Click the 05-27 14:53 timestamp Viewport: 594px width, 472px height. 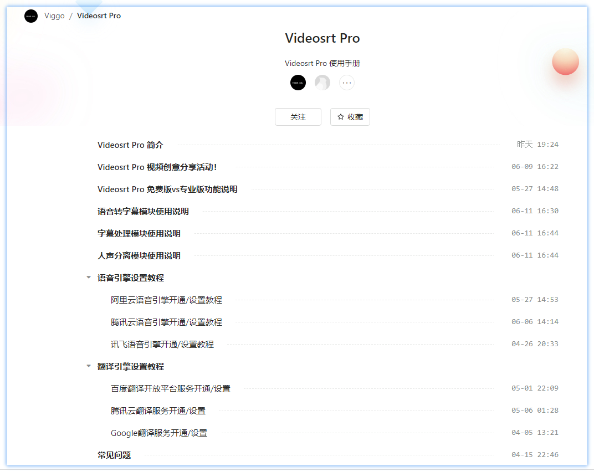tap(535, 300)
